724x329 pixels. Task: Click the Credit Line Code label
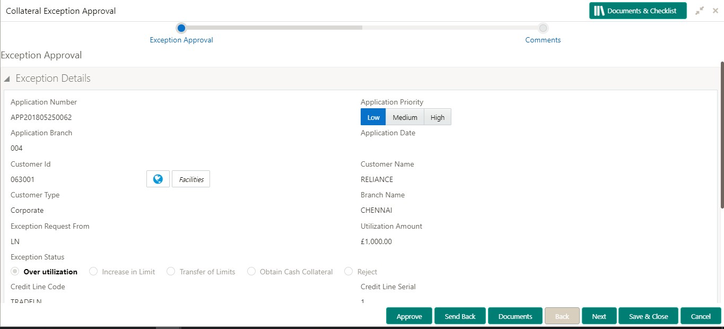click(38, 287)
